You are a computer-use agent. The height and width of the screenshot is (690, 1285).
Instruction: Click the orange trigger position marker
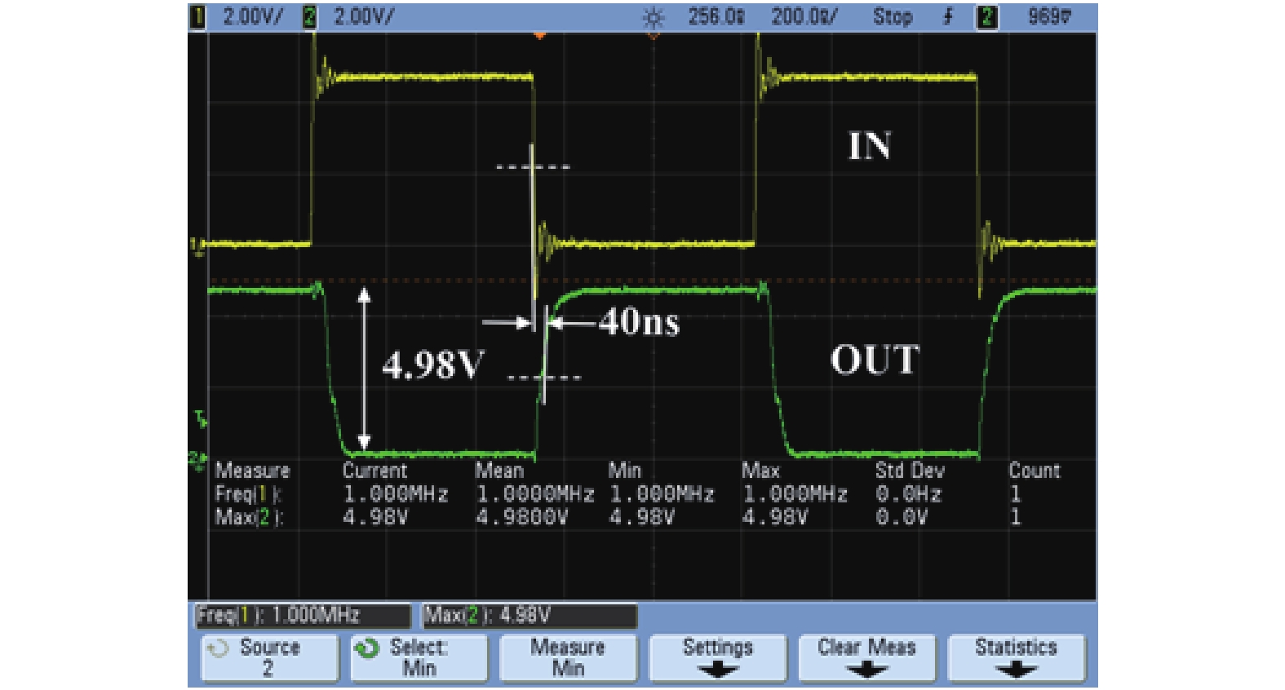point(538,36)
